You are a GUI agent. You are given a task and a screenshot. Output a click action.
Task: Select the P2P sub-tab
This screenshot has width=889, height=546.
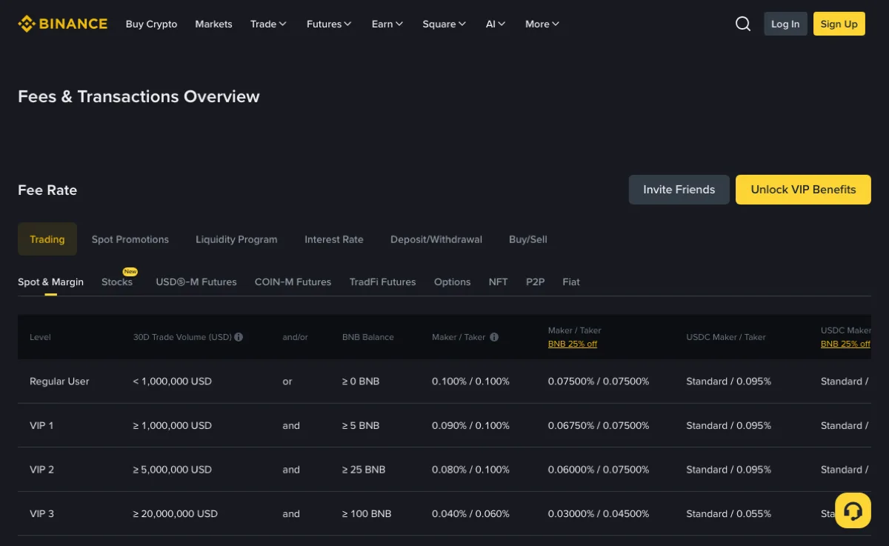536,282
